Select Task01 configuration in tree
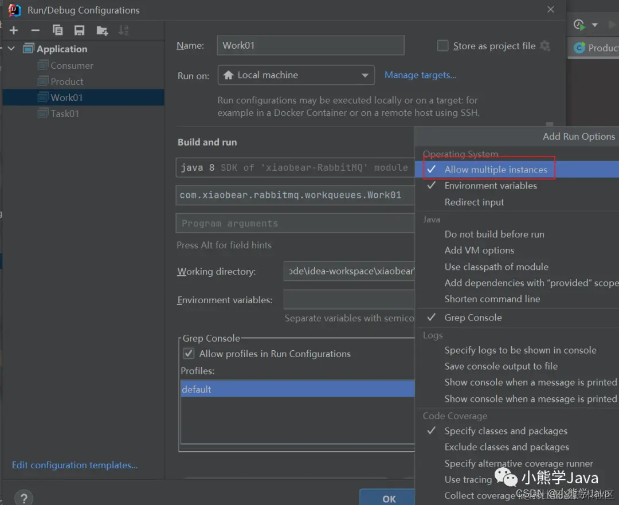 pyautogui.click(x=65, y=113)
